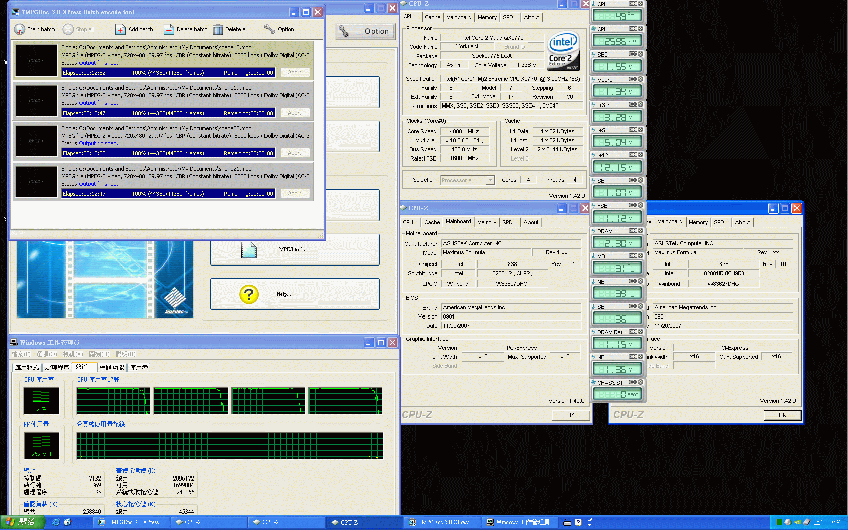Screen dimensions: 848x530
Task: Close the DRAM voltage widget
Action: (x=640, y=231)
